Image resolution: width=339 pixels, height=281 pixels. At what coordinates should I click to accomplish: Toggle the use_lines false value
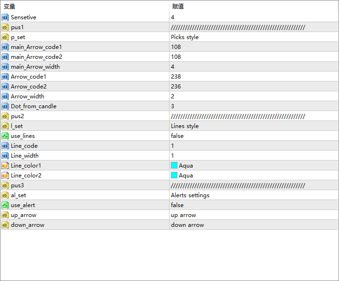pyautogui.click(x=178, y=136)
